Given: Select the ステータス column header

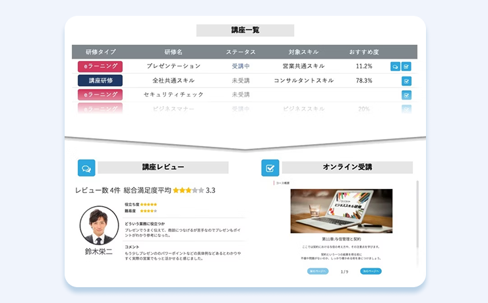Looking at the screenshot, I should coord(241,52).
